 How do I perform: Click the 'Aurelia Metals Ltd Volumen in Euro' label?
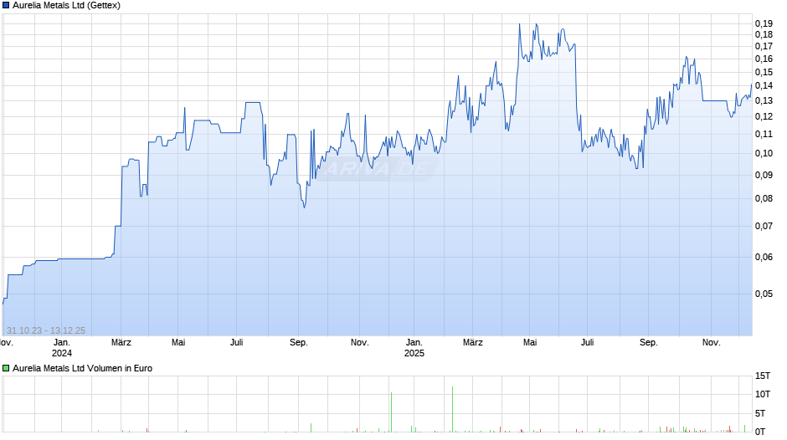(82, 368)
